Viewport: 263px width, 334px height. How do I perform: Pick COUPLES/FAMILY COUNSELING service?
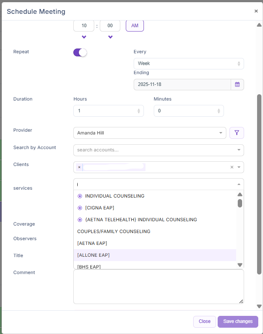(114, 231)
